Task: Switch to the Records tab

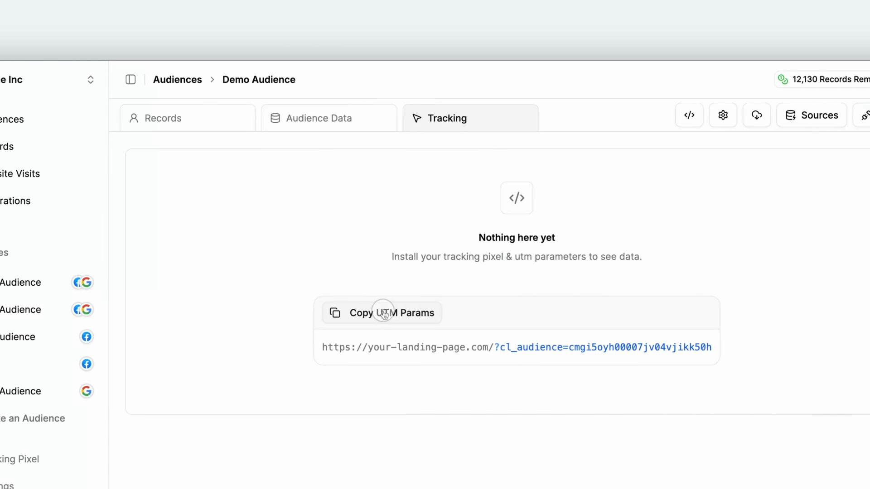Action: click(x=188, y=118)
